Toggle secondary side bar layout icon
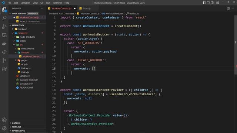 212,3
